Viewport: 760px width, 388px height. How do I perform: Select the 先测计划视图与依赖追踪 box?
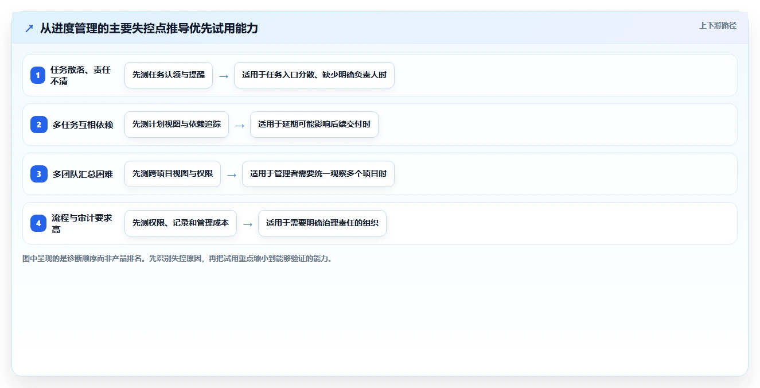[x=177, y=125]
